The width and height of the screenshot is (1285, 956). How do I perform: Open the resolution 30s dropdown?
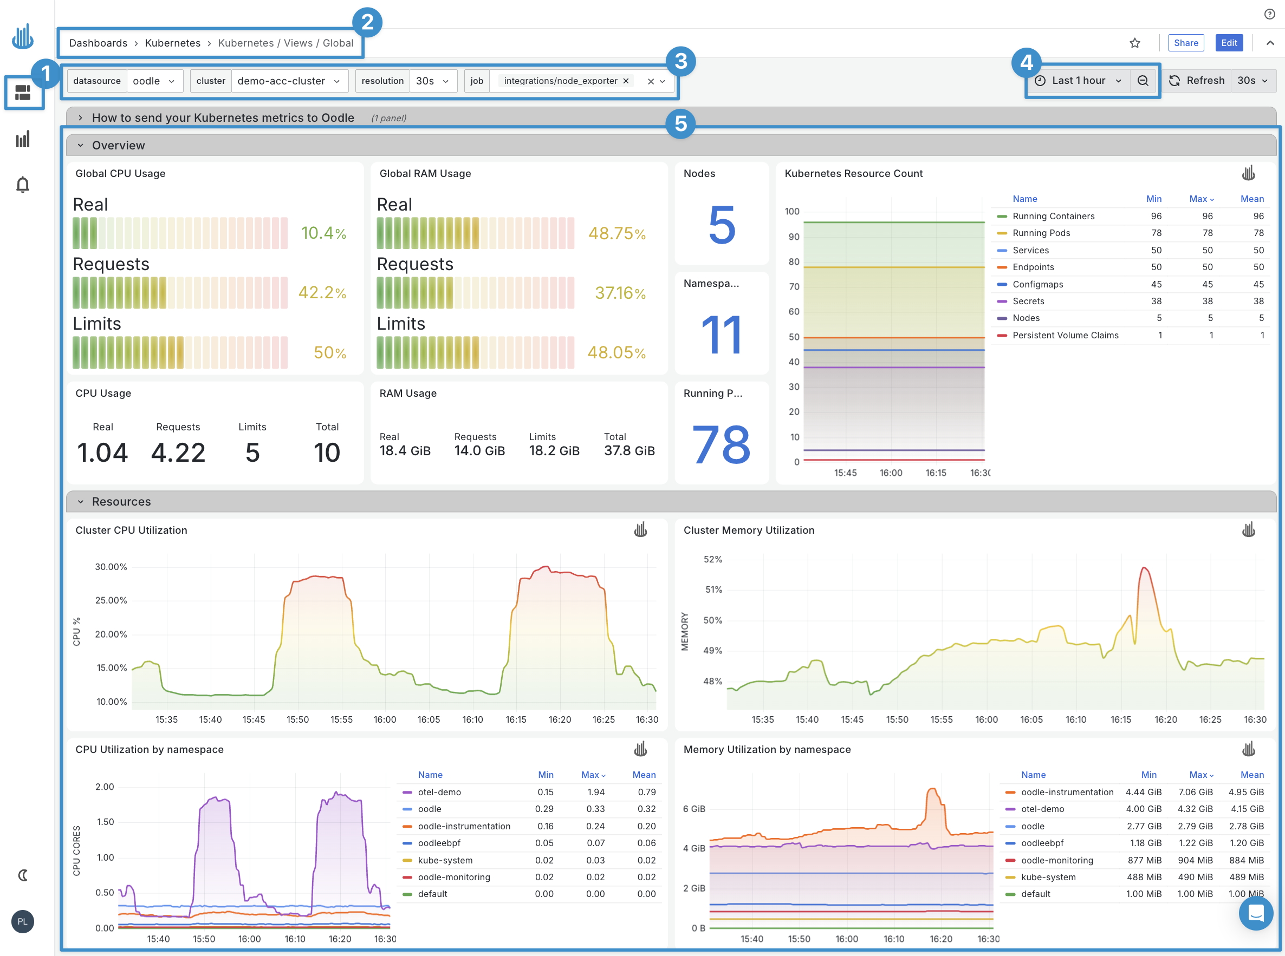(433, 81)
